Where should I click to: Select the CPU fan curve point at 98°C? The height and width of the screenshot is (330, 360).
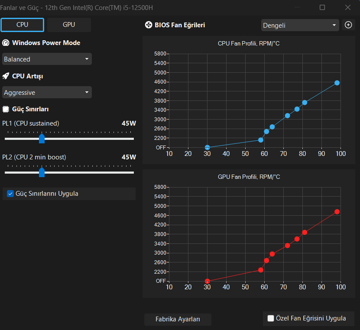[337, 83]
